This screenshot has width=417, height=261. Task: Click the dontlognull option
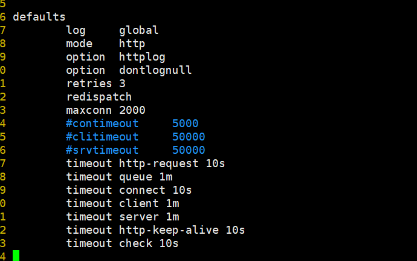point(155,70)
